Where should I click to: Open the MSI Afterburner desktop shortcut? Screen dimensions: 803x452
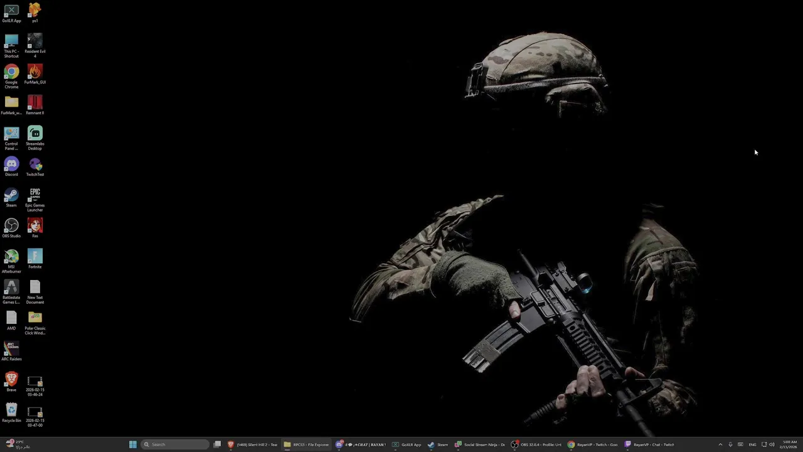pos(11,262)
